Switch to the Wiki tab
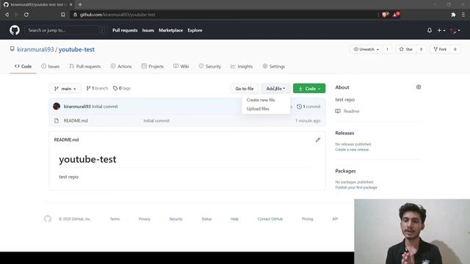Viewport: 470px width, 264px height. pos(181,66)
